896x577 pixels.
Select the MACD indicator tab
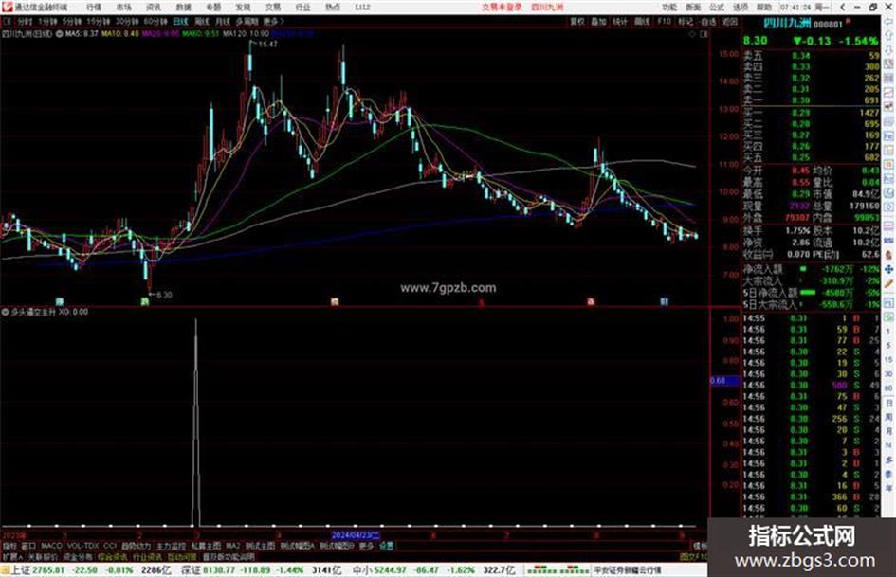pos(51,546)
